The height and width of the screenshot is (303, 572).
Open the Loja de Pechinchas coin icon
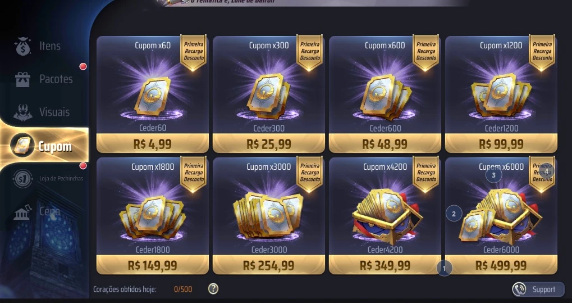tap(22, 179)
